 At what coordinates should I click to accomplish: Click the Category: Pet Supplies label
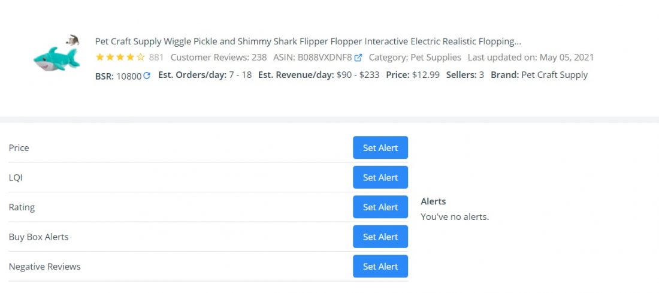415,57
